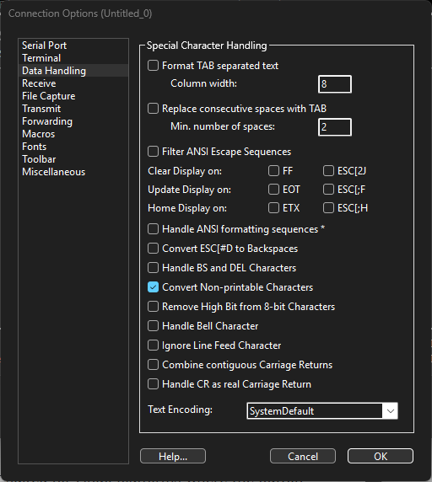Click the Column width input field

pos(335,84)
